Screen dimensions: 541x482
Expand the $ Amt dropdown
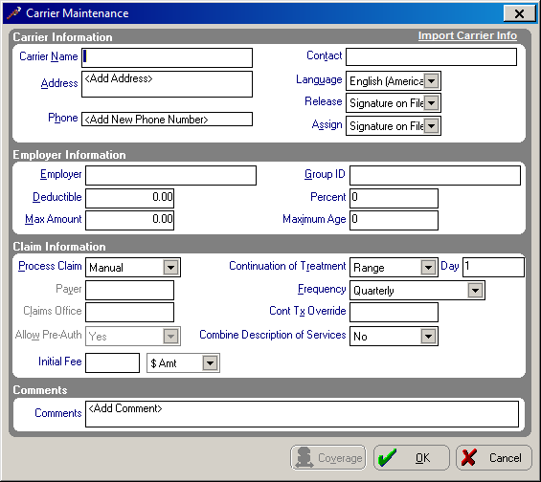click(x=210, y=362)
